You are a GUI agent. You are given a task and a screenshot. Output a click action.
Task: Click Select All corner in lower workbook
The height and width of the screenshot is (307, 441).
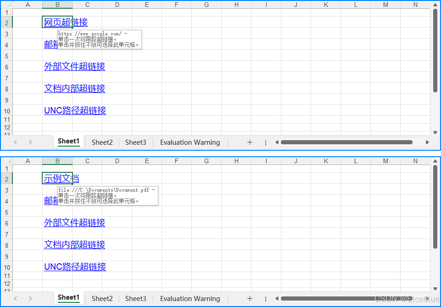(x=7, y=161)
